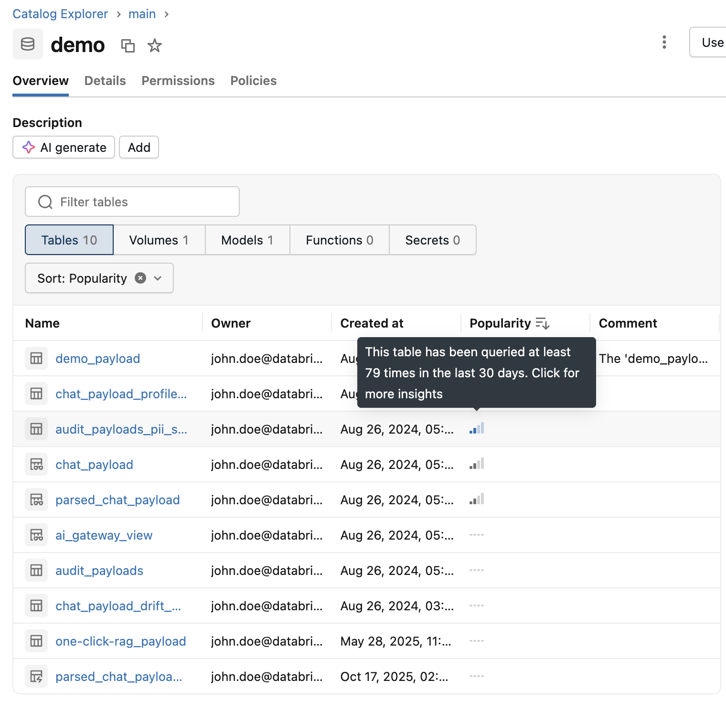Click popularity dashes for ai_gateway_view row
726x701 pixels.
(x=477, y=535)
